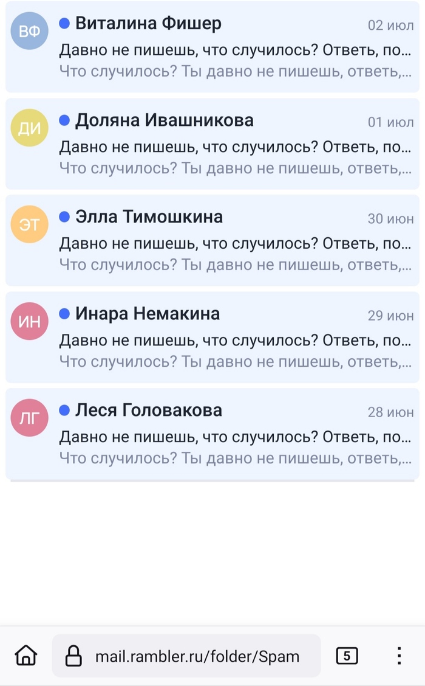Open the message dated 01 июл

(x=212, y=144)
